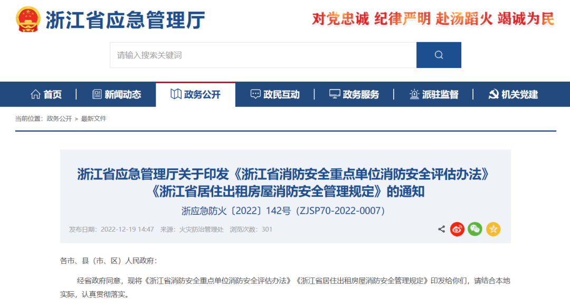Viewport: 570px width, 308px height.
Task: Select the 政务公开 navigation tab
Action: pyautogui.click(x=196, y=94)
